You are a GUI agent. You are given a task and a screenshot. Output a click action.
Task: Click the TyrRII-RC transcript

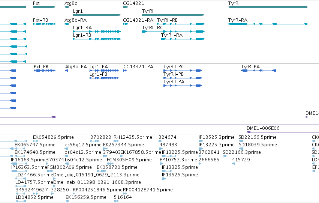(x=173, y=32)
